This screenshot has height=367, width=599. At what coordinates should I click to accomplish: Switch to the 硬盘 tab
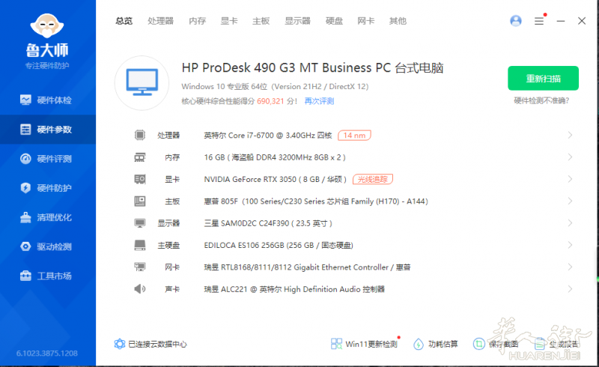pyautogui.click(x=334, y=21)
